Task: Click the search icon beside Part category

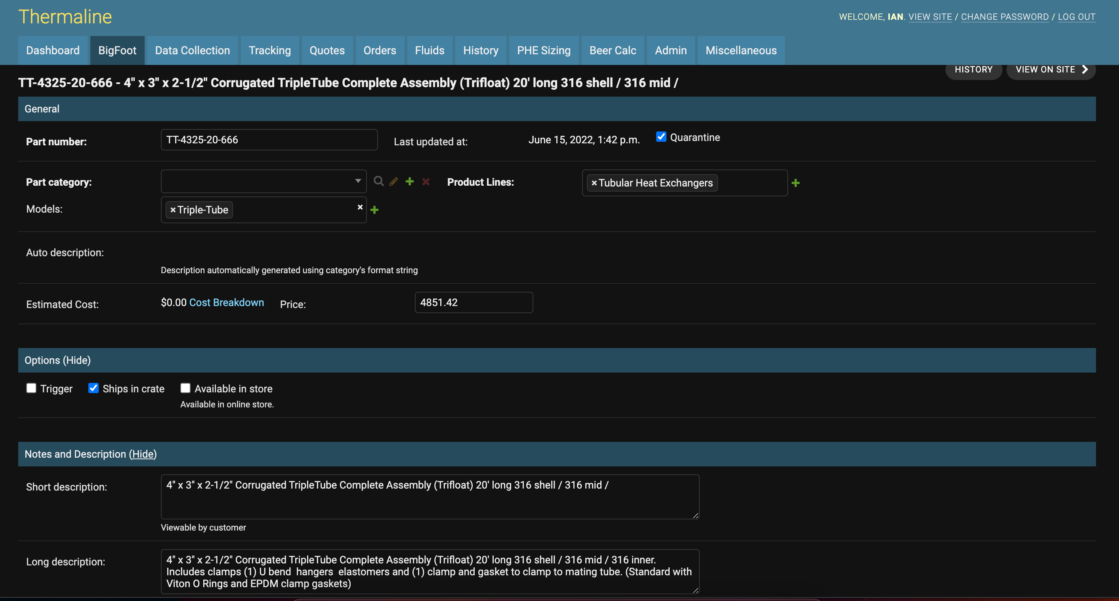Action: click(x=379, y=181)
